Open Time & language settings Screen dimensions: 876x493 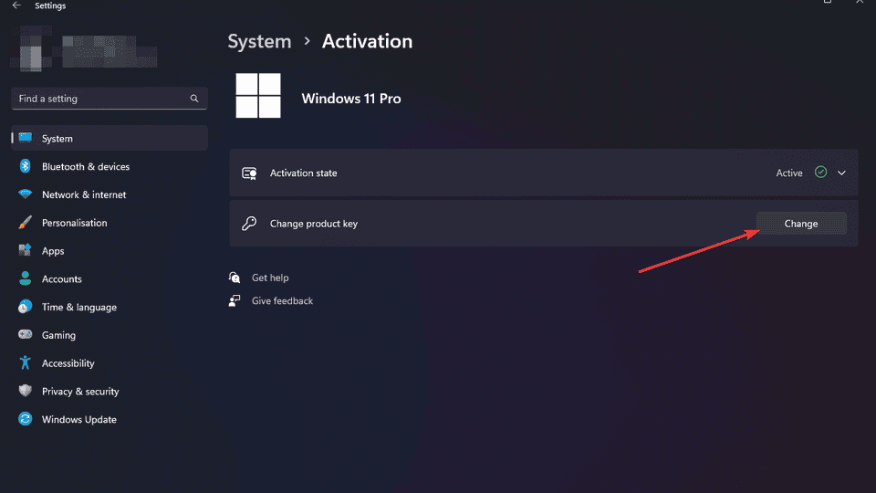click(109, 307)
